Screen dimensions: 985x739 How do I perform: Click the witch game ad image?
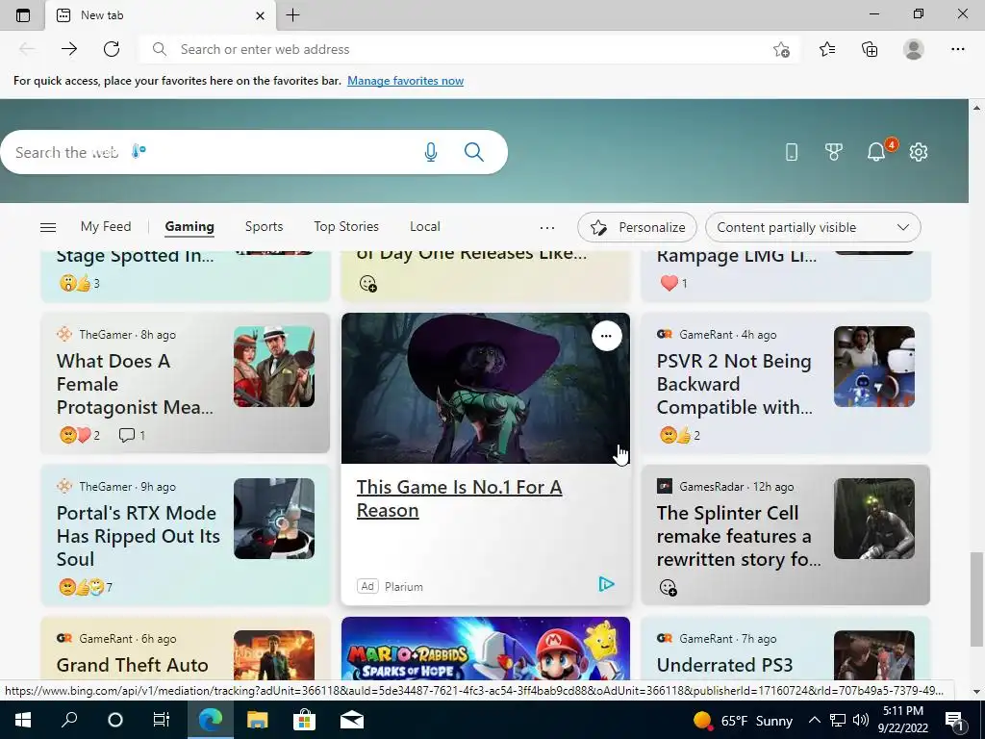[x=486, y=389]
